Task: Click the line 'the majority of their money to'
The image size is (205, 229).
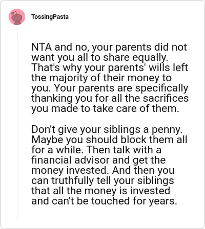Action: coord(101,78)
